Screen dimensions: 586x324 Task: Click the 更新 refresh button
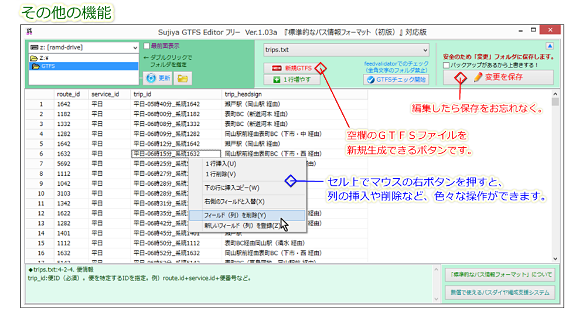(158, 77)
